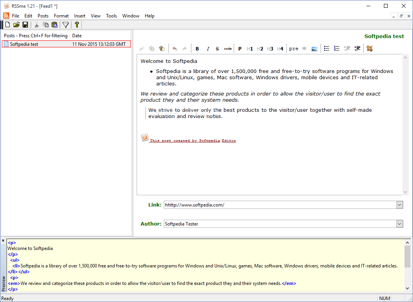
Task: Apply Heading 1 style
Action: coord(250,49)
